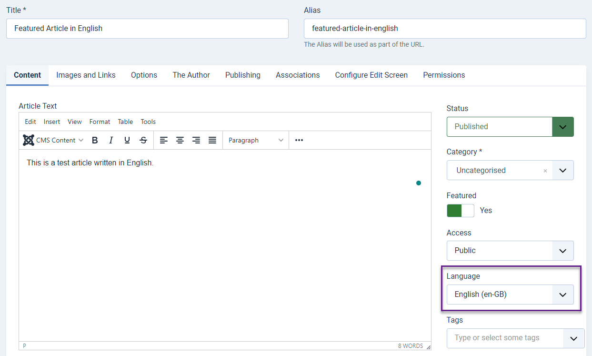Viewport: 592px width, 356px height.
Task: Toggle italic formatting
Action: tap(111, 140)
